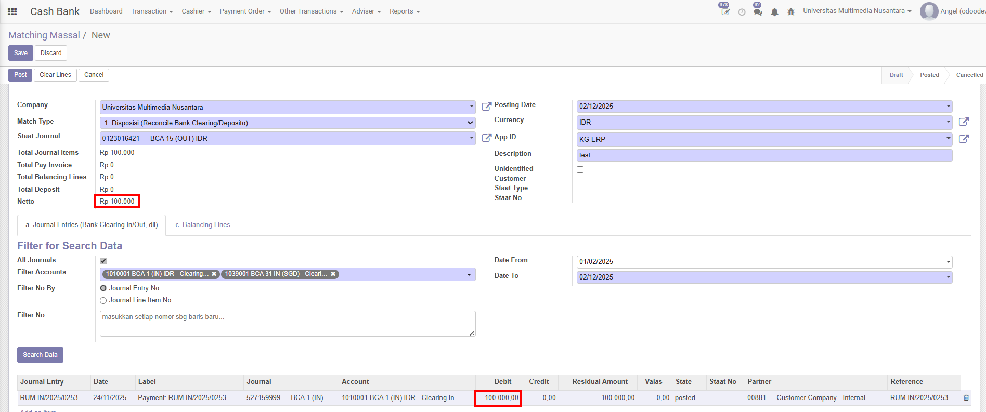Open the conversations chat icon
Screen dimensions: 986x412
pyautogui.click(x=758, y=12)
